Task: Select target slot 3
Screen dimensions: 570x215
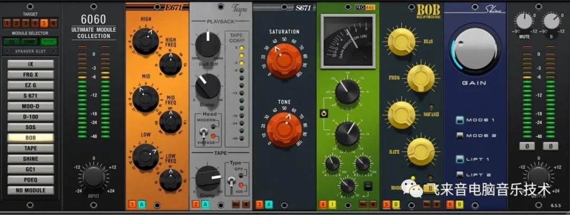Action: [25, 23]
